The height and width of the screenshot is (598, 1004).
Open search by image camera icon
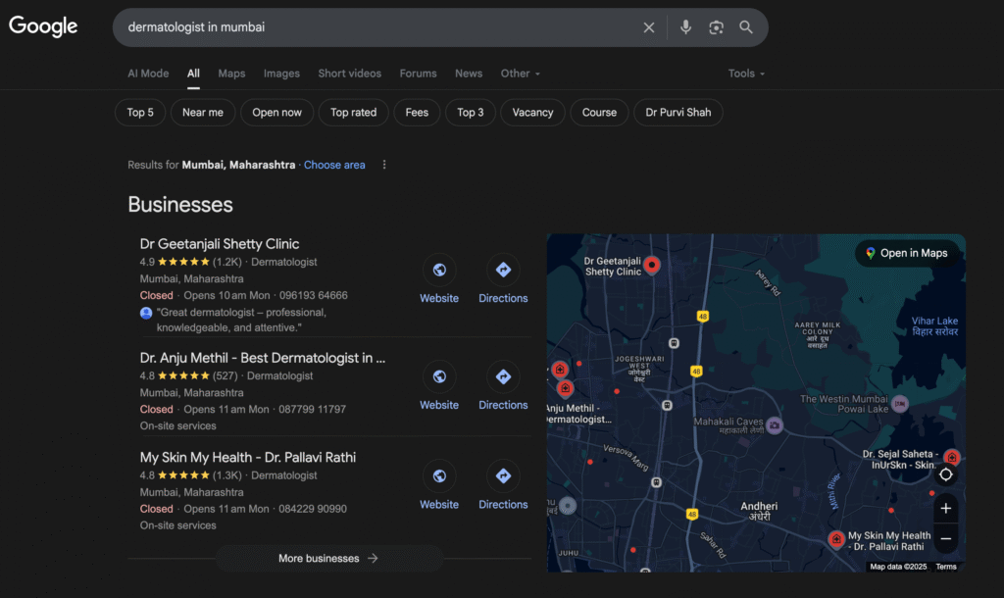(x=716, y=26)
